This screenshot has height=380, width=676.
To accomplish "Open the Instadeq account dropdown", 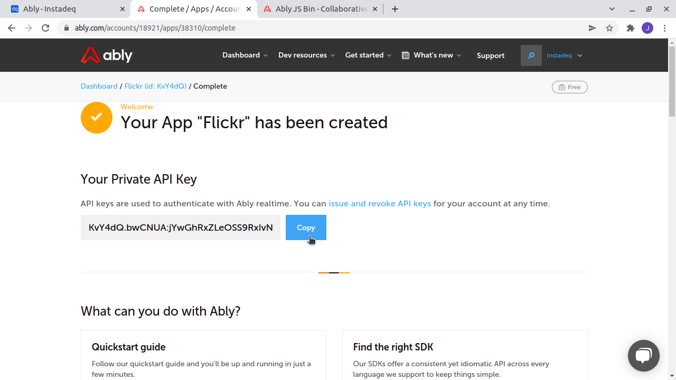I will click(x=565, y=55).
